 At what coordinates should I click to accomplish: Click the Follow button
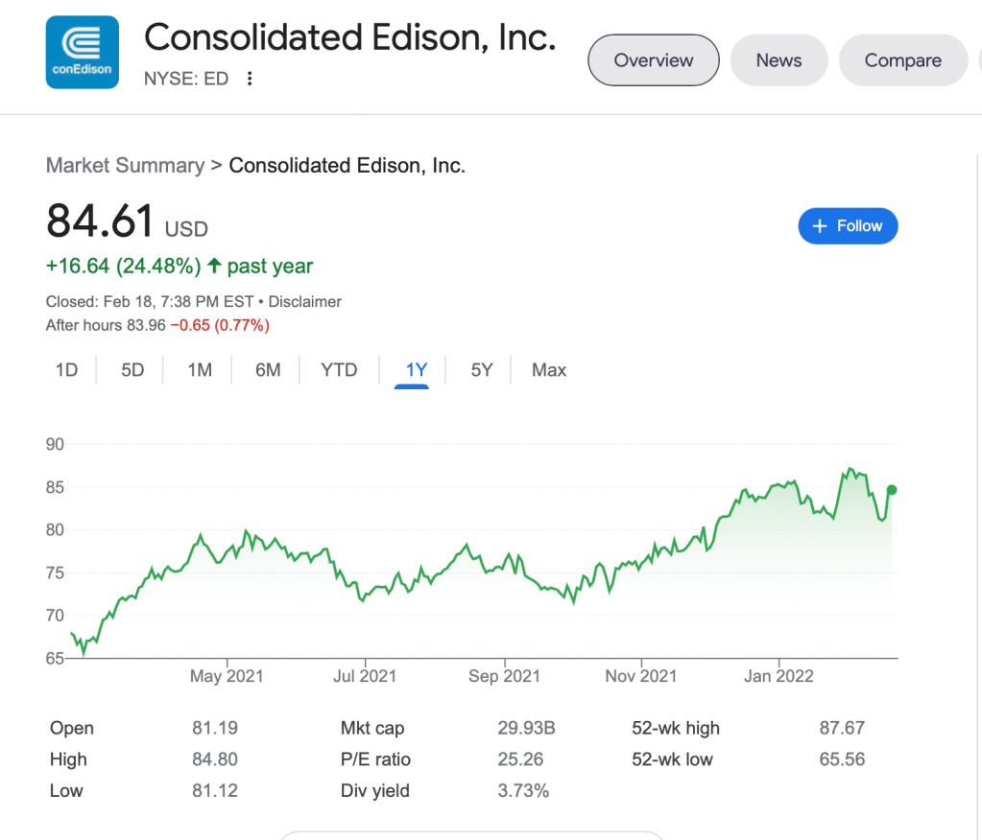click(x=848, y=226)
